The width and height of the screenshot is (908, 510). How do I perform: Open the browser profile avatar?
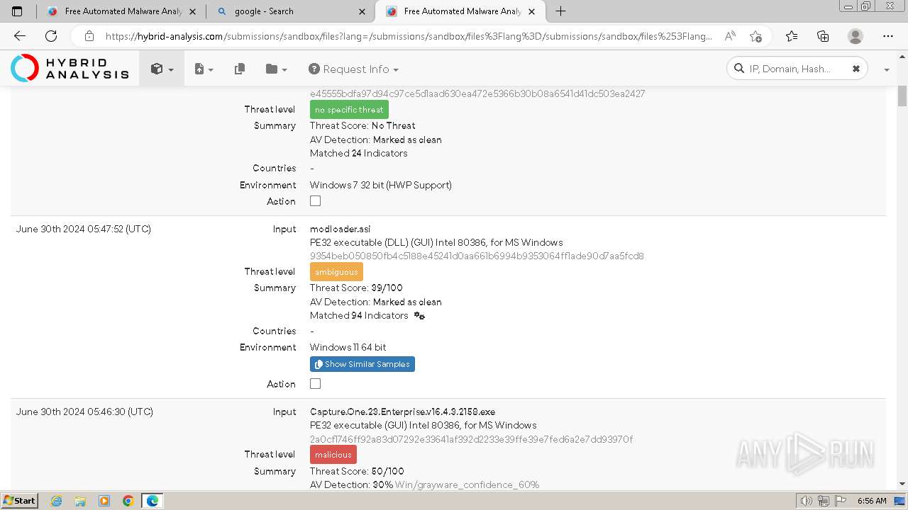pos(856,36)
